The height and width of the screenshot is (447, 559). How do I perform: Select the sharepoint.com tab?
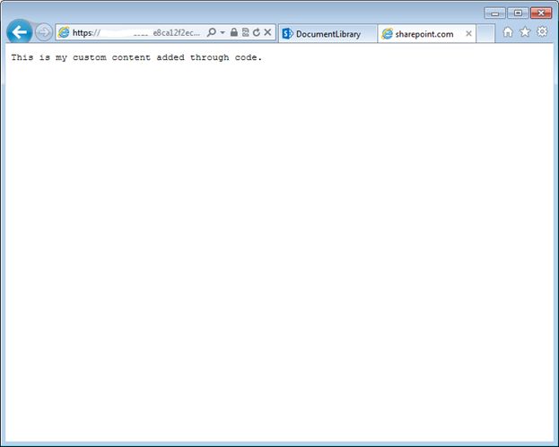click(426, 34)
